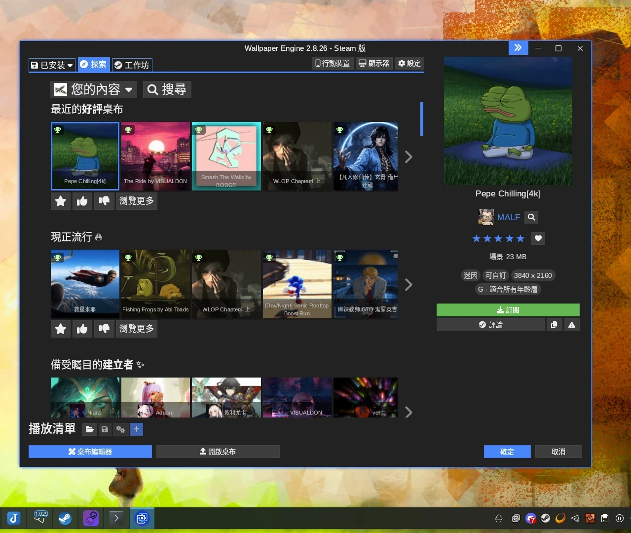Click the five-star rating for Pepe Chilling
This screenshot has width=631, height=533.
pos(498,239)
